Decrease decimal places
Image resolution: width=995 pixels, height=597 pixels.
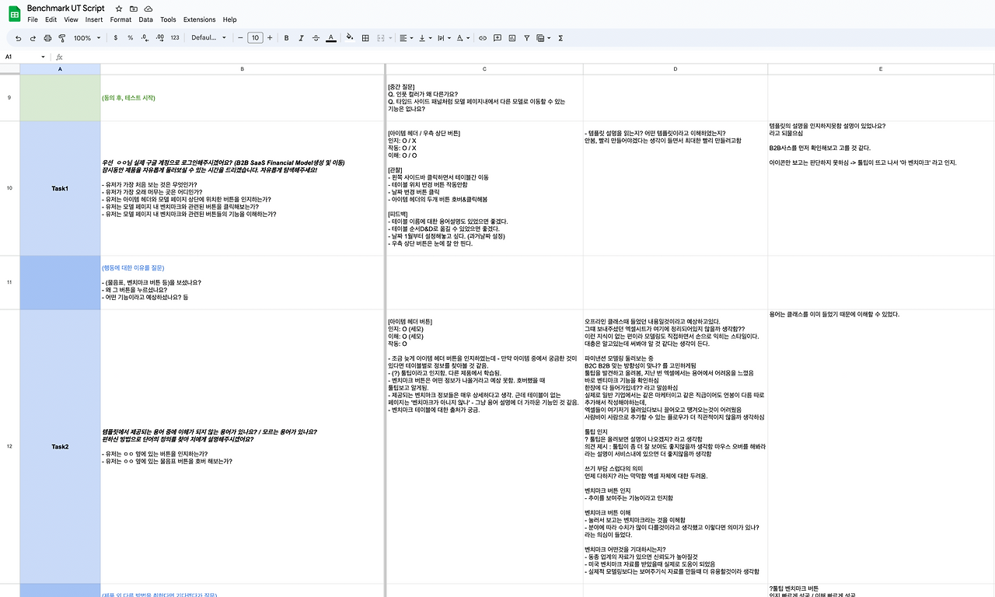point(145,37)
